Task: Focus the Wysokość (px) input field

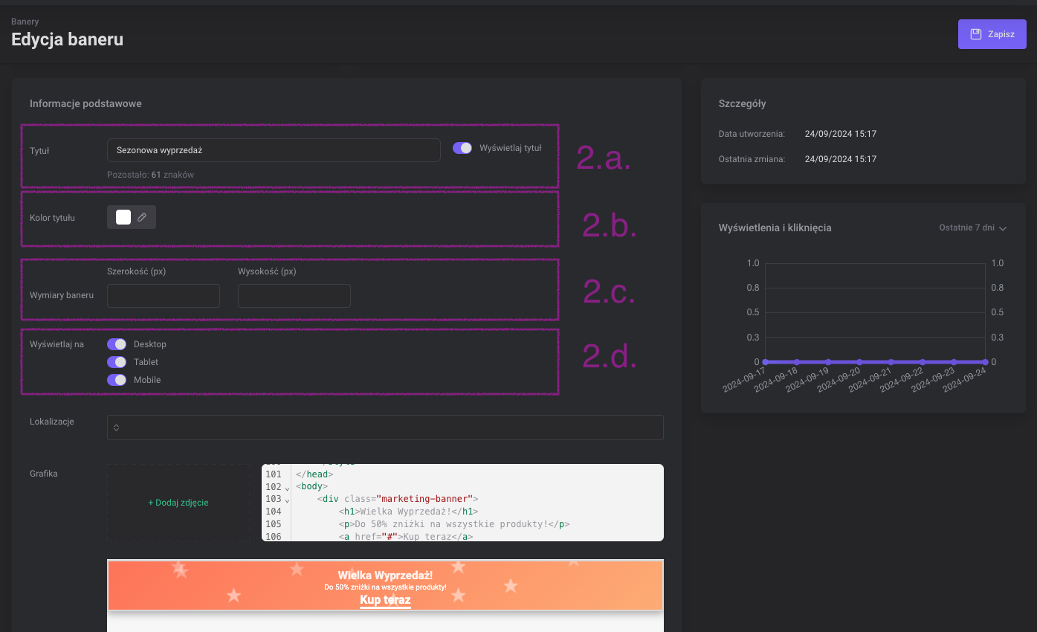Action: [x=294, y=296]
